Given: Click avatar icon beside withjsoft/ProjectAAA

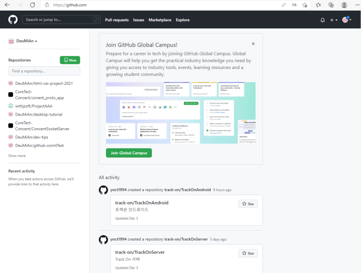Looking at the screenshot, I should pos(11,106).
